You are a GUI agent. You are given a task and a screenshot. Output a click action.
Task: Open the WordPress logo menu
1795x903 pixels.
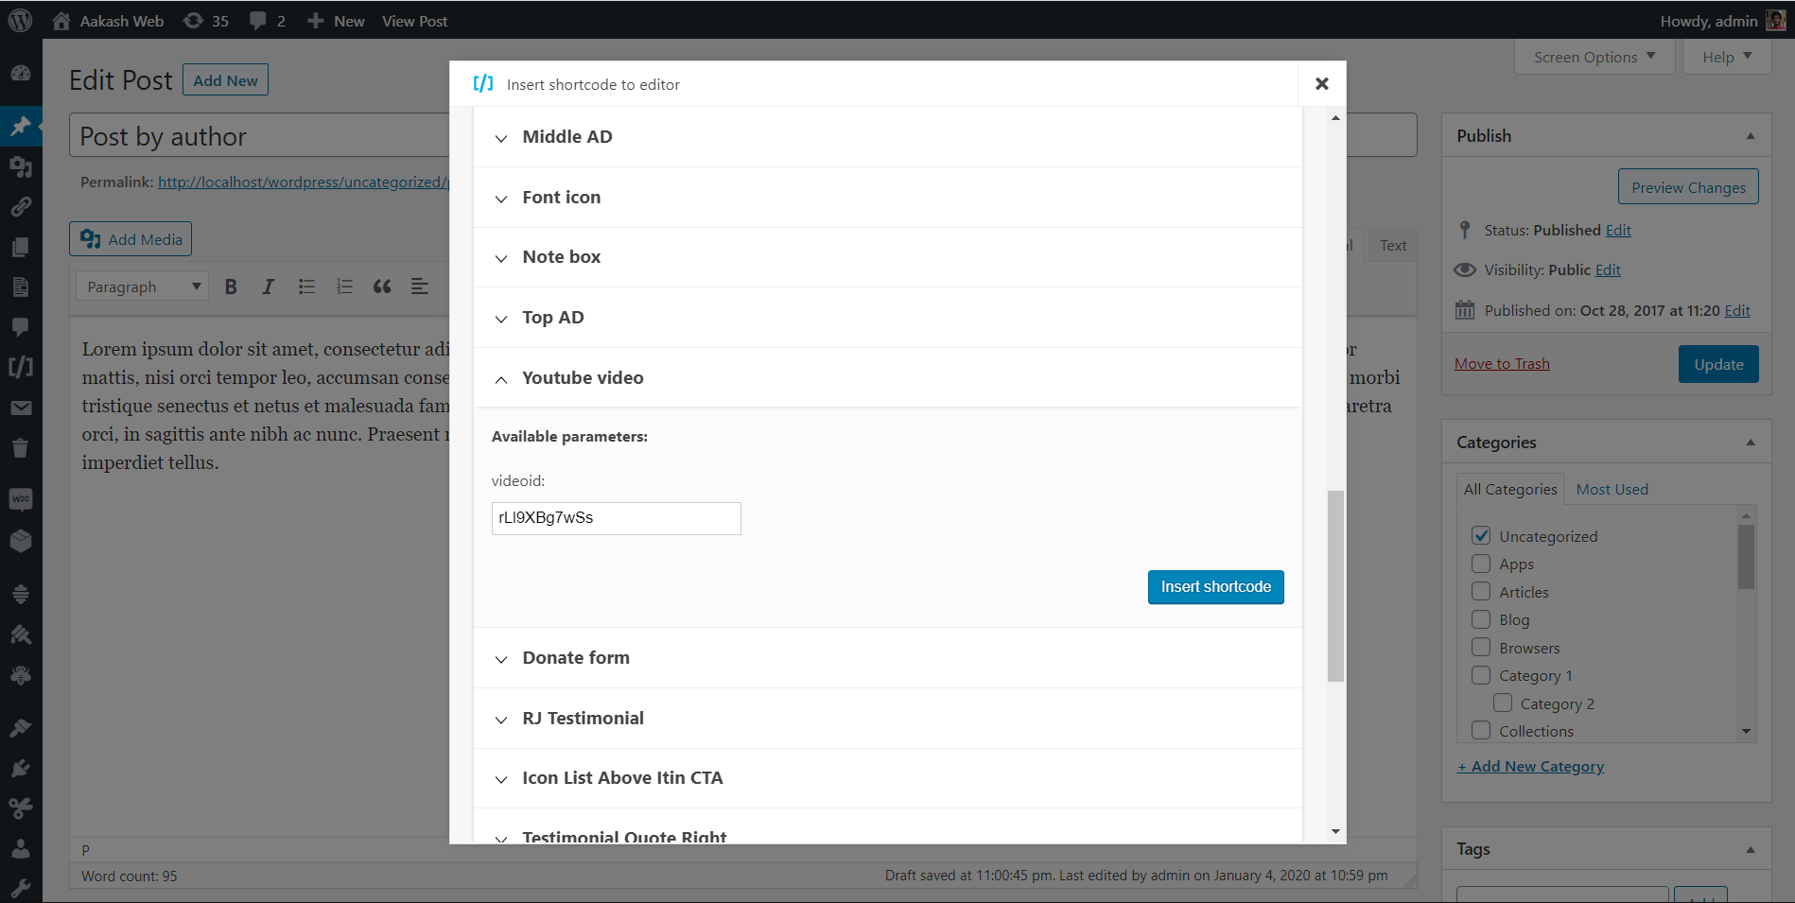20,20
